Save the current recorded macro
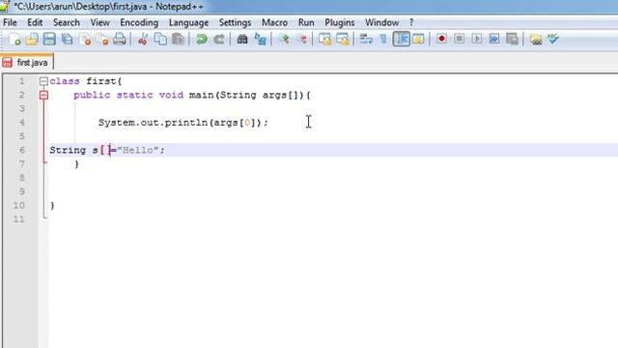The image size is (618, 348). coord(512,39)
